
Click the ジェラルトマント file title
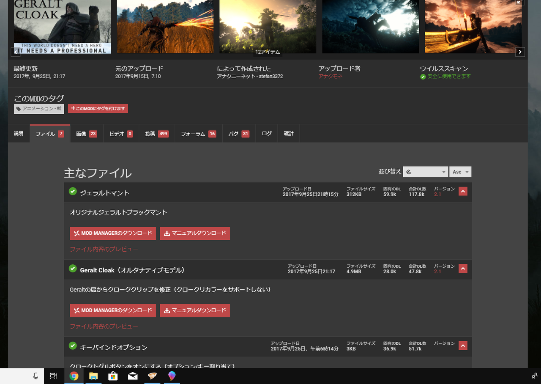104,193
